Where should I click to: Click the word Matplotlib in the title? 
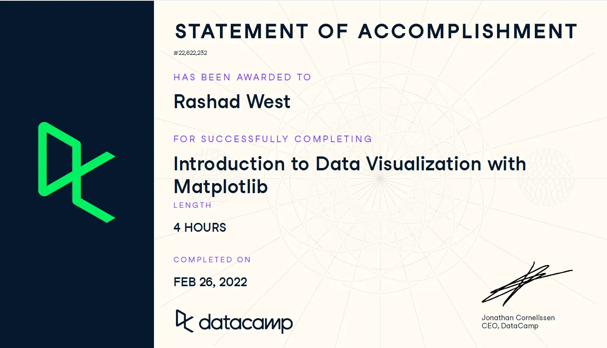click(x=221, y=187)
